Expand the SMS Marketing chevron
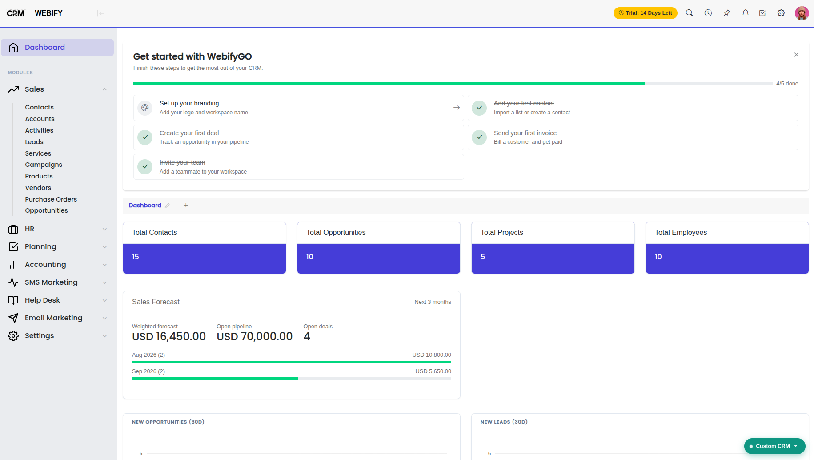 pyautogui.click(x=104, y=282)
